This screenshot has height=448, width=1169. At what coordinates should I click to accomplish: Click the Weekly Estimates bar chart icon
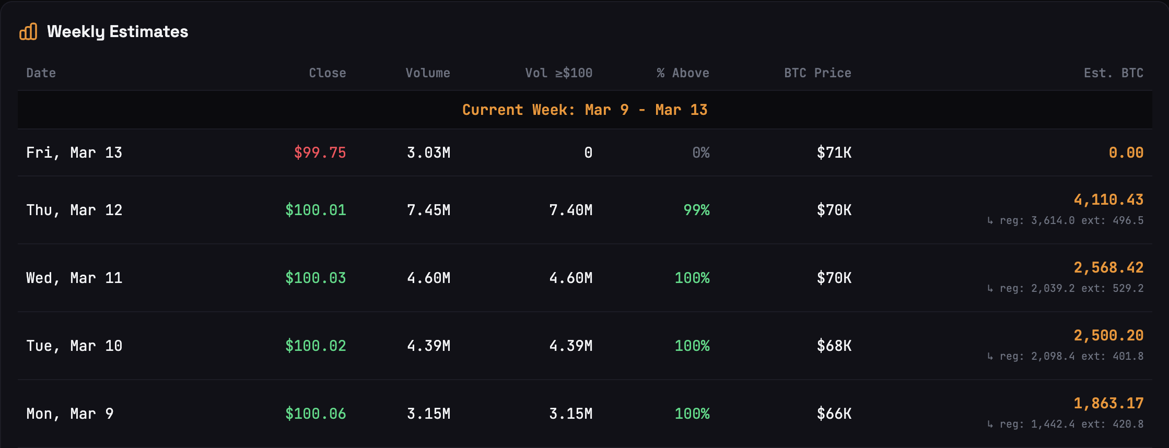click(28, 32)
